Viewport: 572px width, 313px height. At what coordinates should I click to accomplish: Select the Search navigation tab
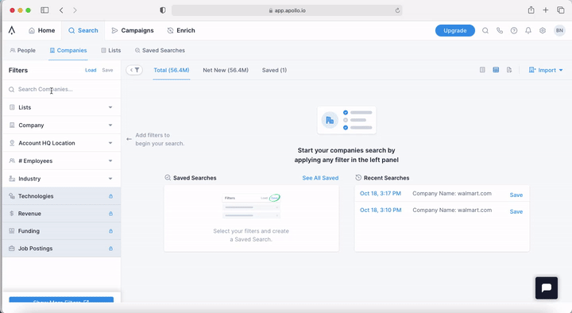pos(83,30)
